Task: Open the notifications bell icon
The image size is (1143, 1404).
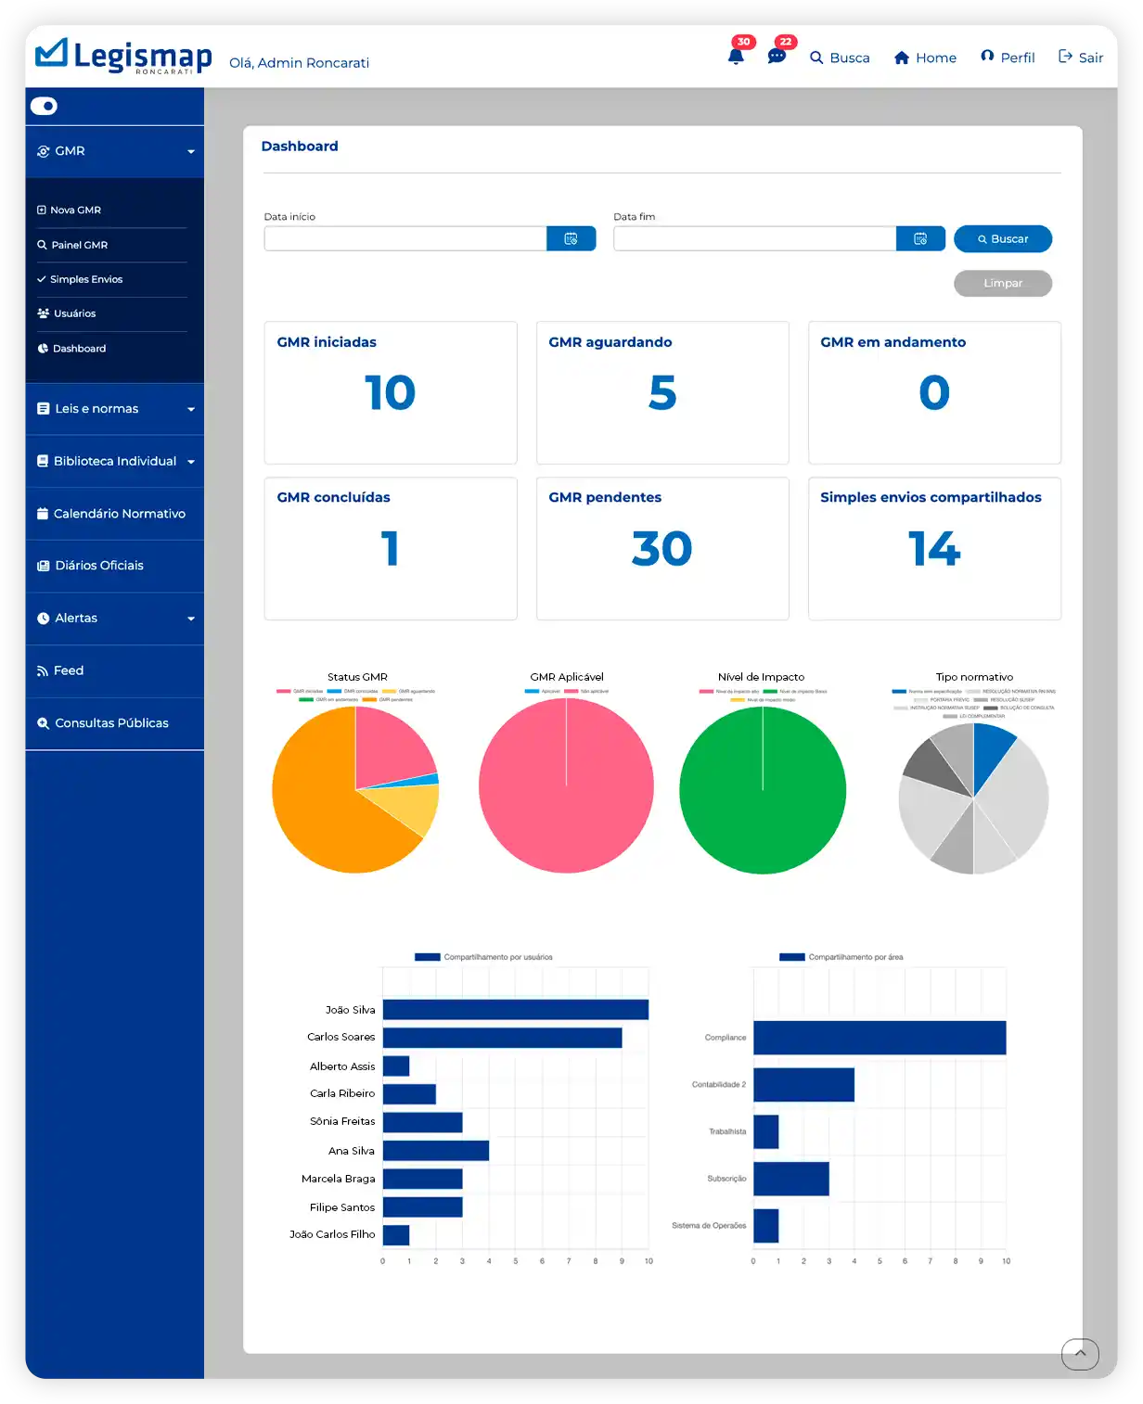Action: pos(736,57)
